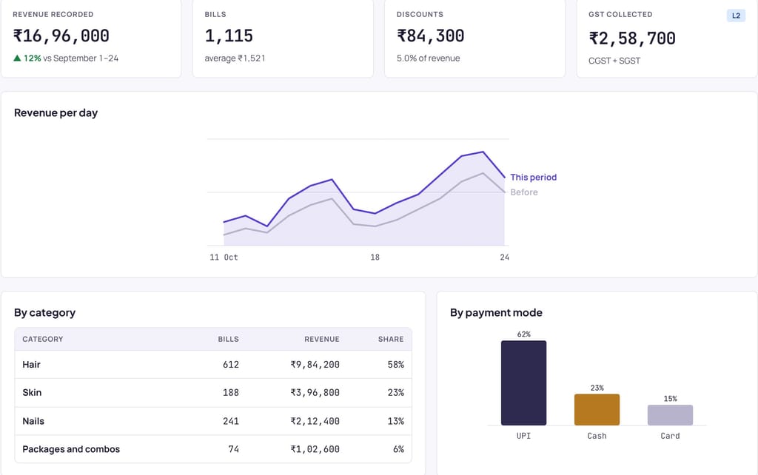
Task: Click the Revenue Recorded value ₹16,96,000
Action: pyautogui.click(x=61, y=36)
